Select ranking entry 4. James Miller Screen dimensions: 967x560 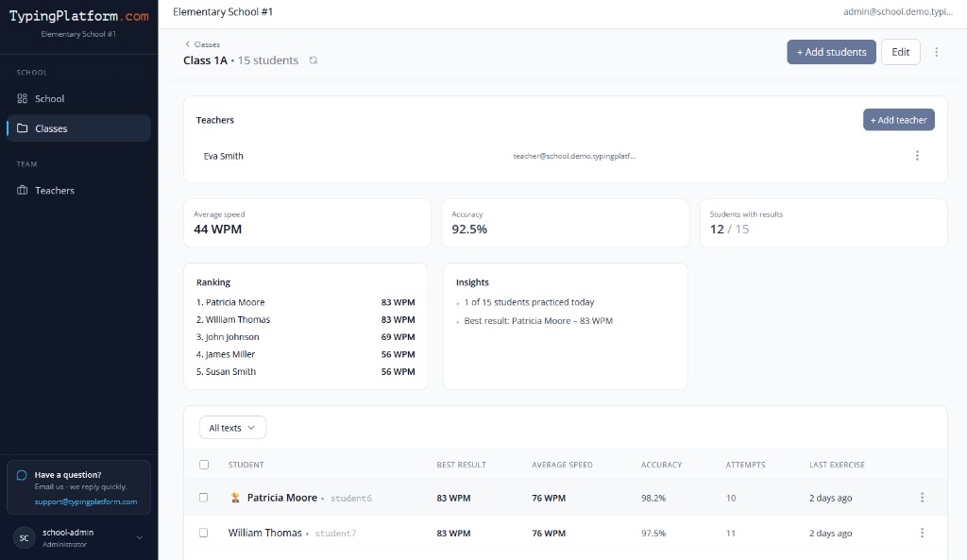click(x=226, y=354)
